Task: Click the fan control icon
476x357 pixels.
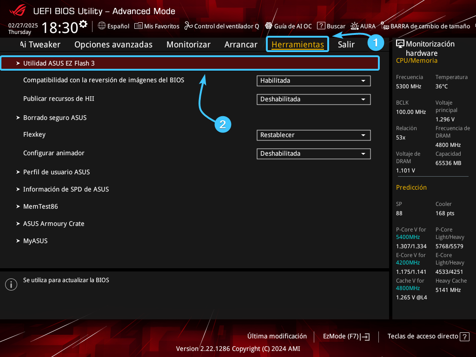Action: (x=188, y=26)
